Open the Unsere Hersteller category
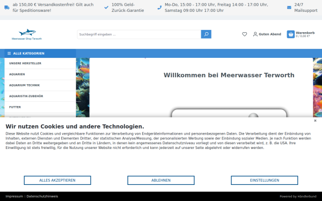The height and width of the screenshot is (201, 322). click(x=40, y=63)
